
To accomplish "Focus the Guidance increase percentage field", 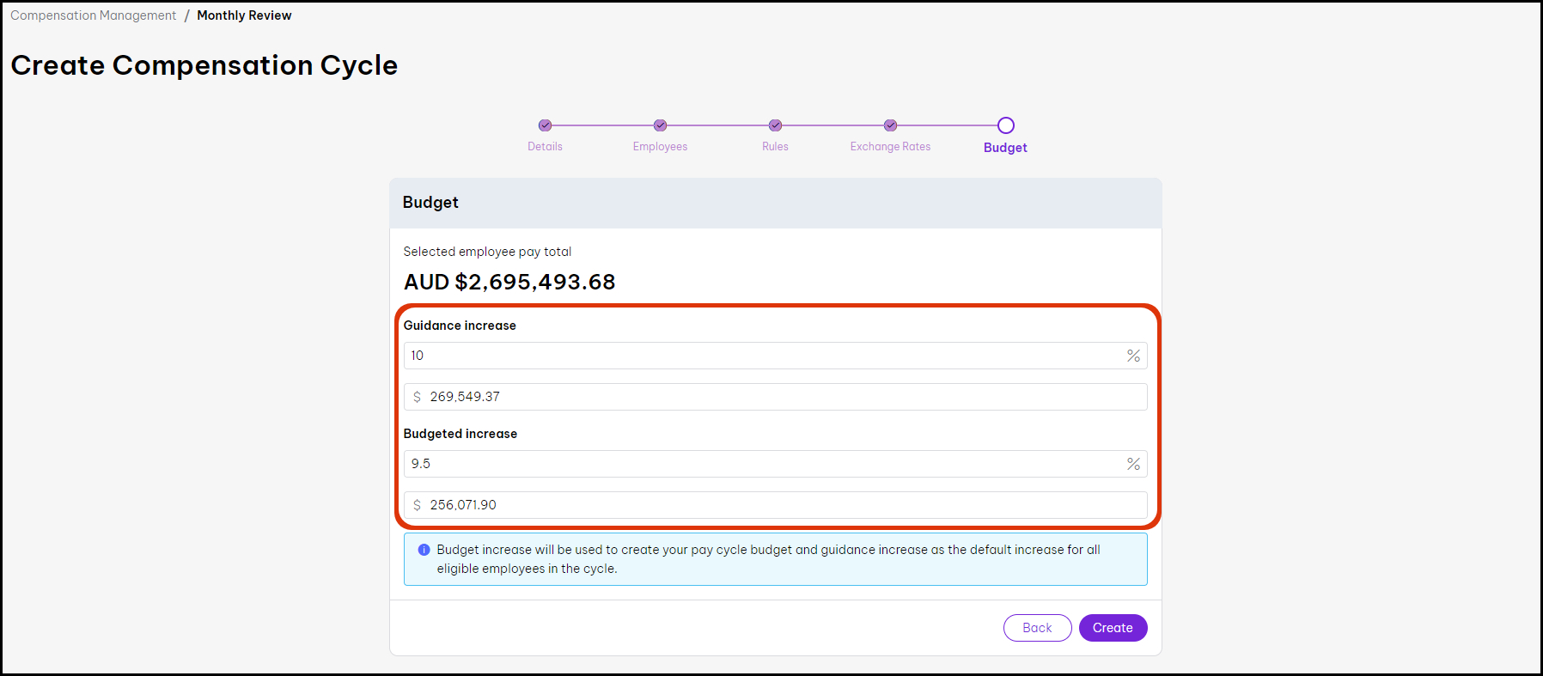I will (x=765, y=356).
